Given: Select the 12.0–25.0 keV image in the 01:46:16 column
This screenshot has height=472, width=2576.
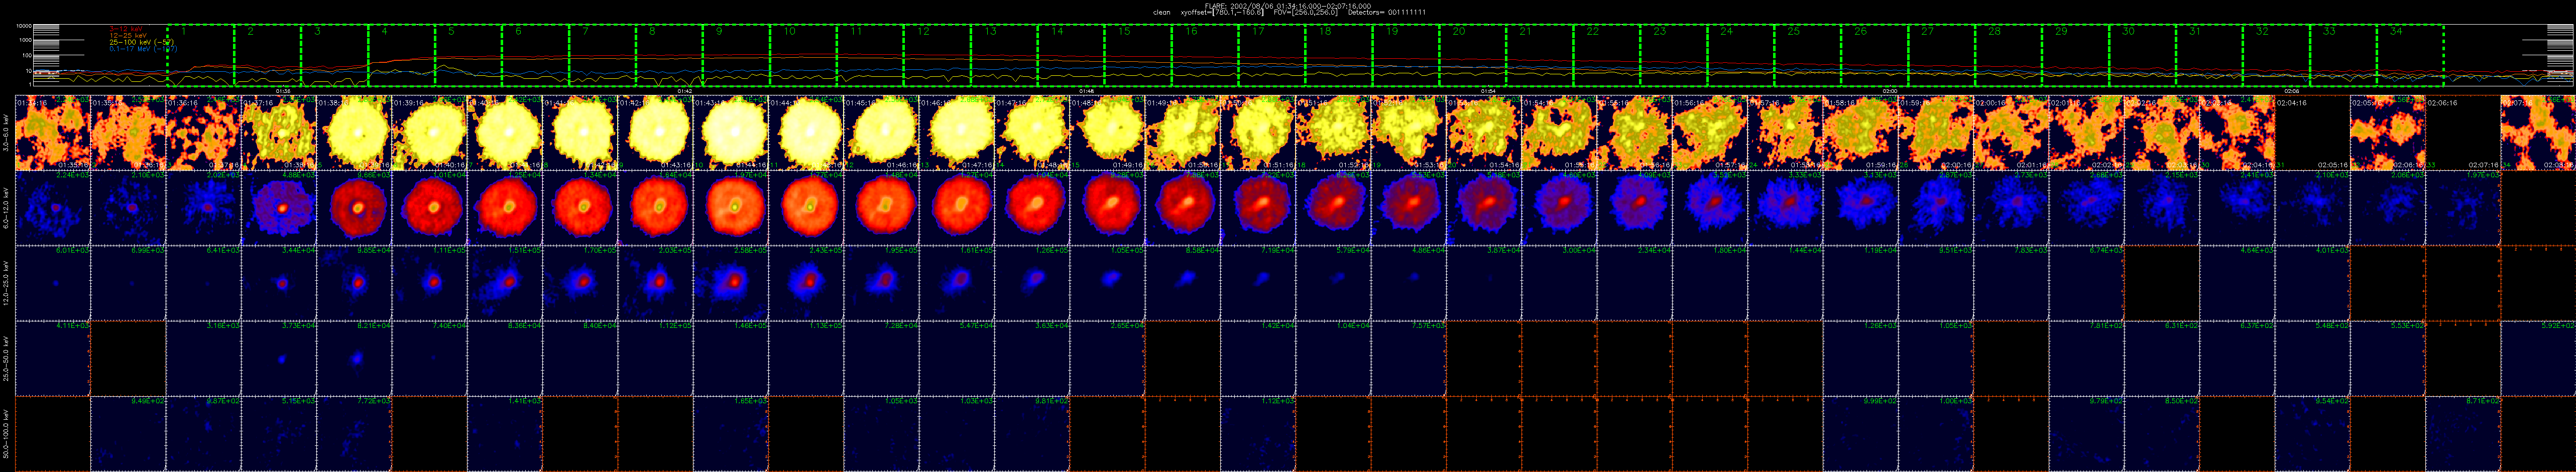Looking at the screenshot, I should (x=957, y=284).
